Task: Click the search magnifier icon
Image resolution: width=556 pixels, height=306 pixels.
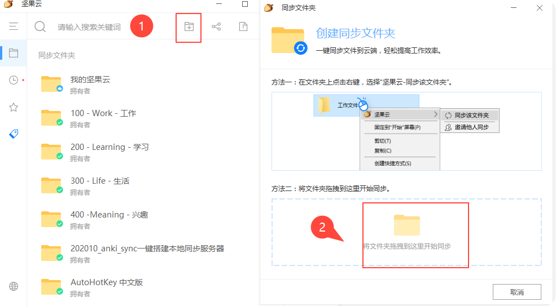Action: [40, 26]
